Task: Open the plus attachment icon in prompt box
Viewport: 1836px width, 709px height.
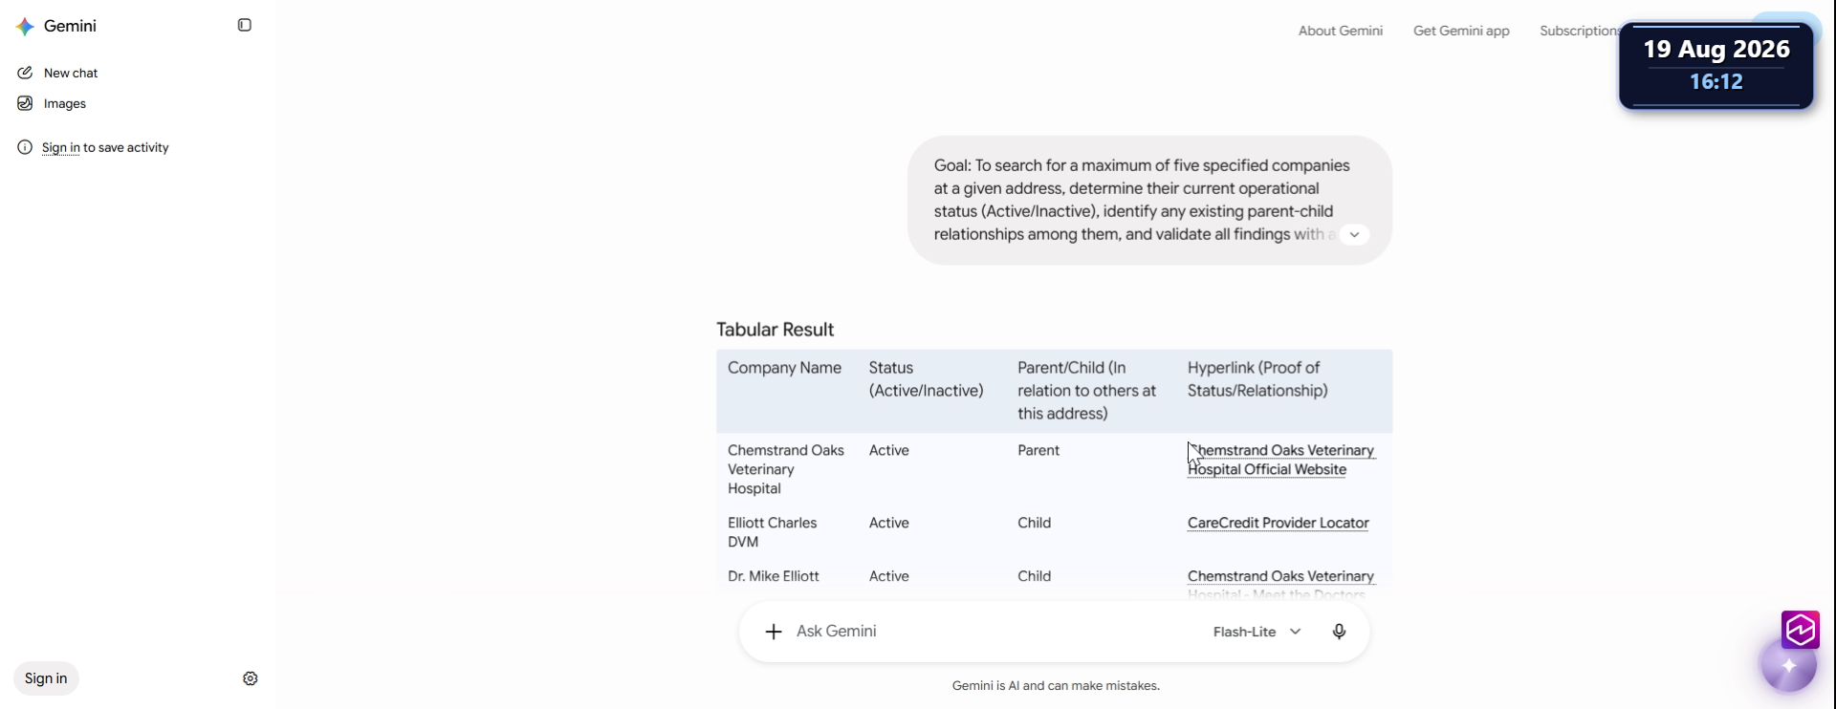Action: [x=774, y=632]
